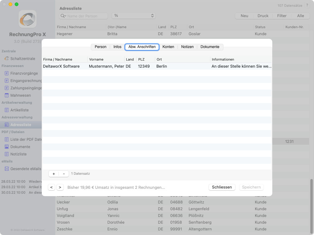Switch to the Konten tab
314x235 pixels.
click(x=168, y=47)
